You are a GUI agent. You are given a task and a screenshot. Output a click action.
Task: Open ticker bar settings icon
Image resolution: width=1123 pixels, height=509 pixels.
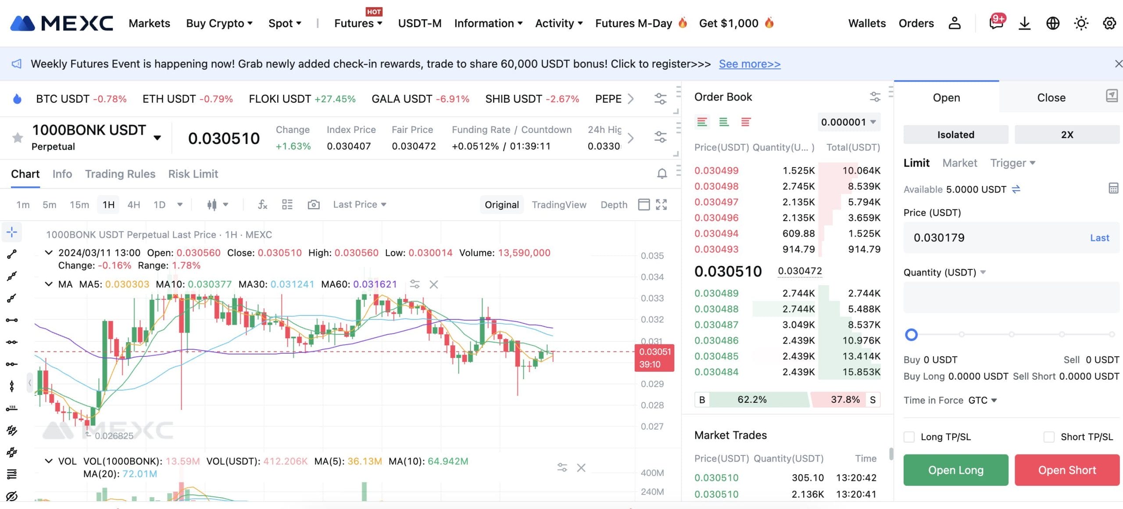pyautogui.click(x=660, y=99)
